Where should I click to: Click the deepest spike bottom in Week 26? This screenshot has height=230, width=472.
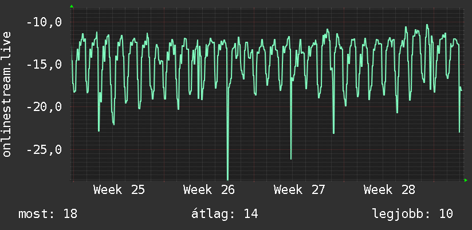(227, 179)
